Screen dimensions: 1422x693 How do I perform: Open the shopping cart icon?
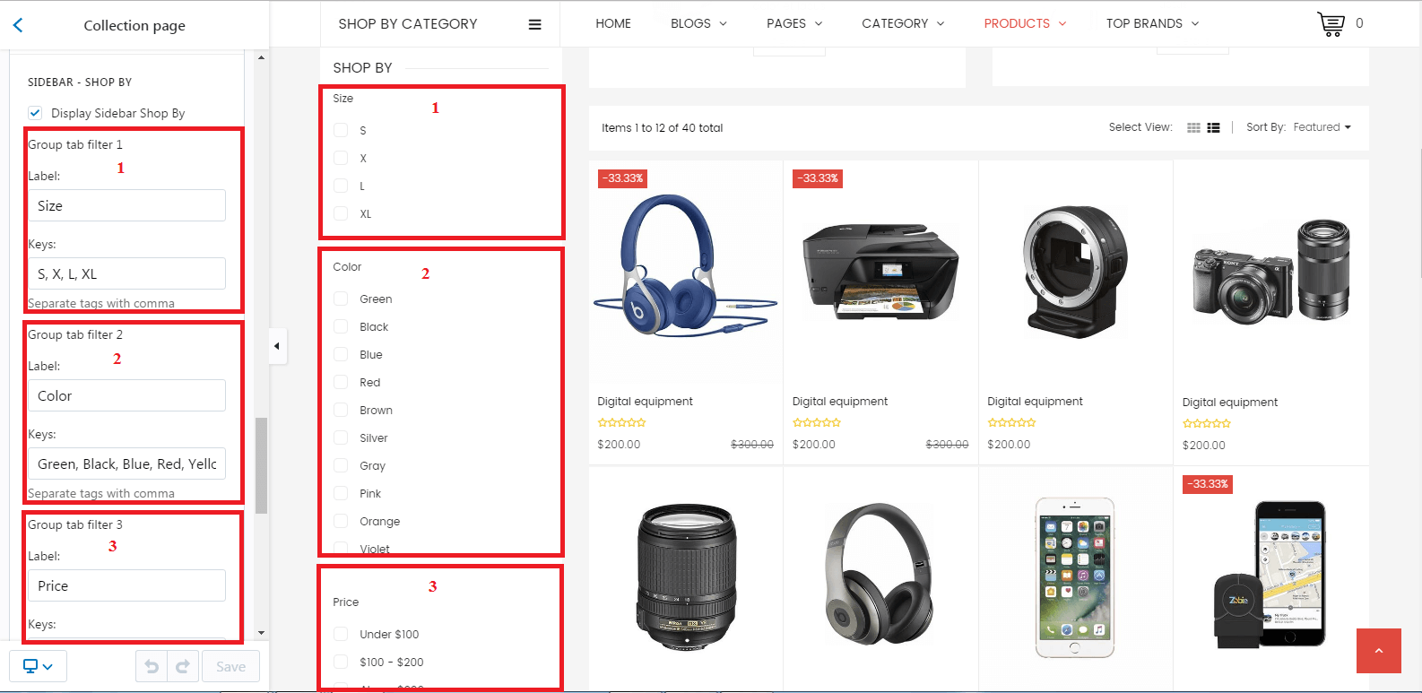tap(1331, 23)
